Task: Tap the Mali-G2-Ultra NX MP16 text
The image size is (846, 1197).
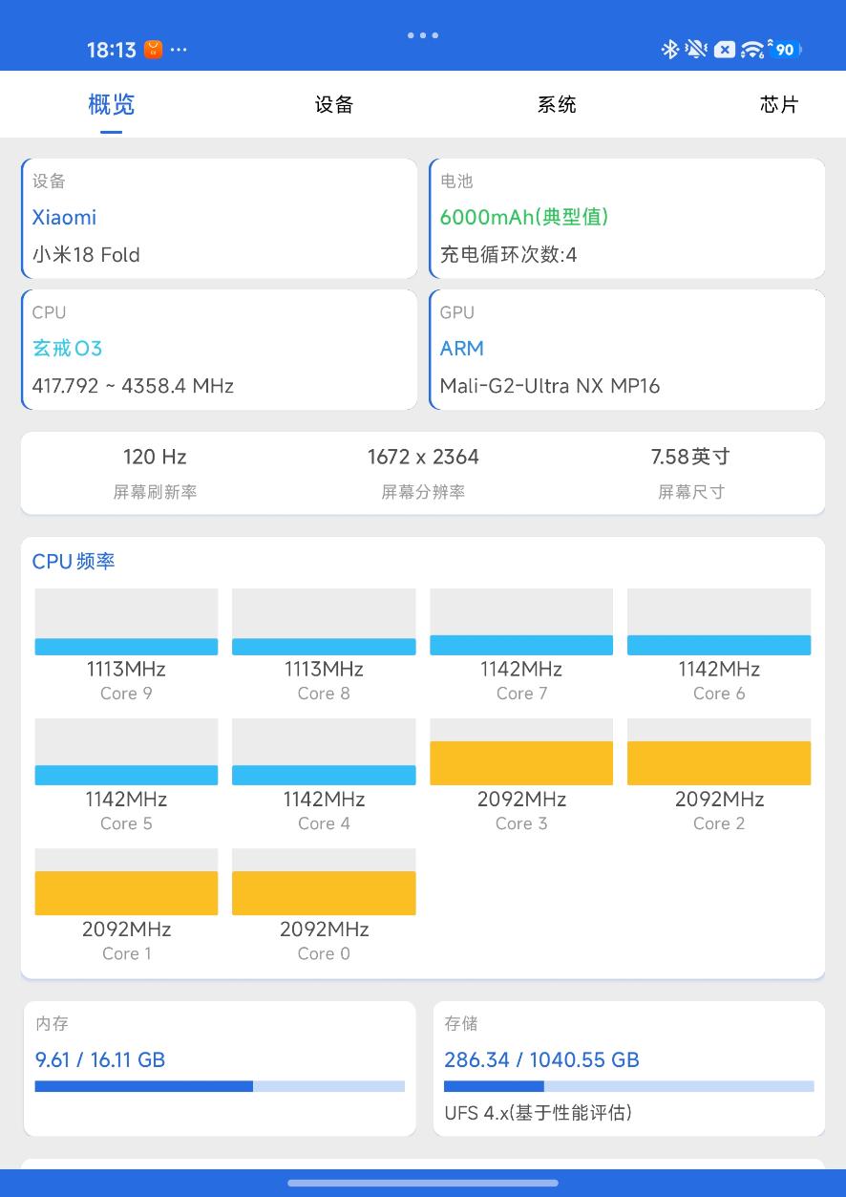Action: [550, 386]
